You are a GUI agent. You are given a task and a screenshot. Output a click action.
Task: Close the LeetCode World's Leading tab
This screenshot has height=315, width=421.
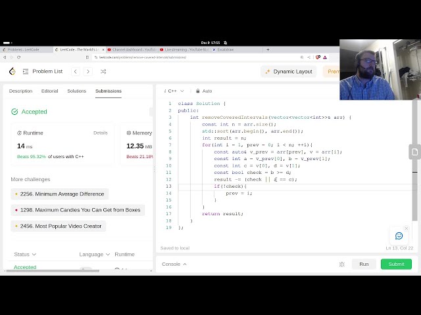[103, 50]
